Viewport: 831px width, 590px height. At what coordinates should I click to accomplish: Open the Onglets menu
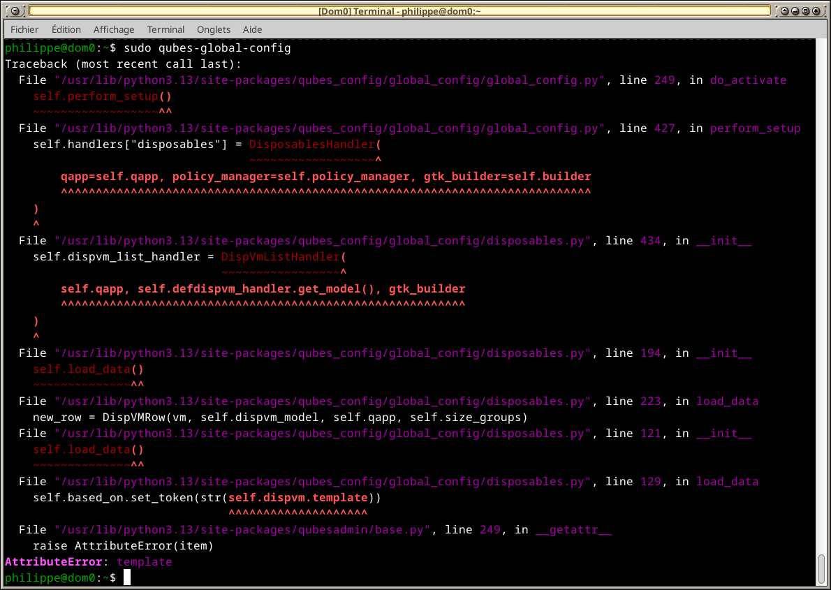pos(214,30)
